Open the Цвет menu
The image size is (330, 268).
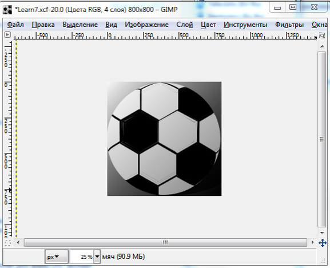[208, 25]
